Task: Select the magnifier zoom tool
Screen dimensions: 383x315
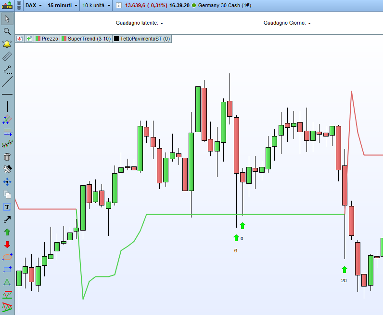Action: (7, 31)
